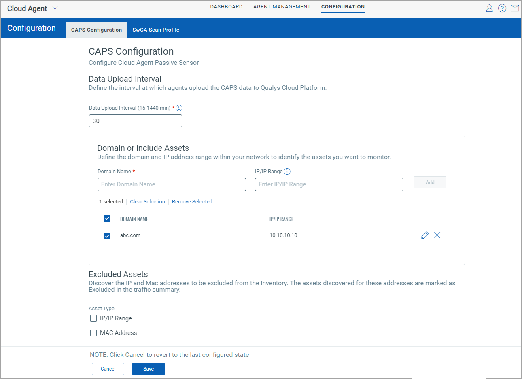Screen dimensions: 522x379
Task: Enable the IP/IP Range asset type checkbox
Action: [93, 318]
